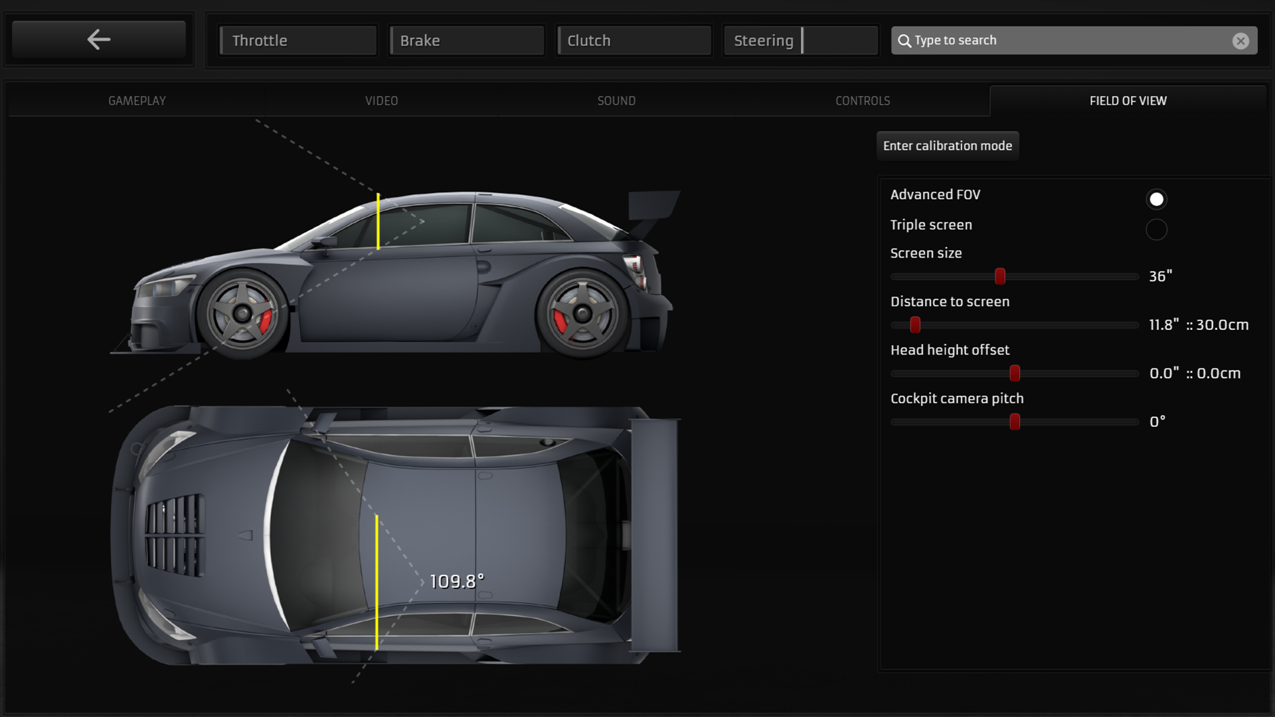Move the Head height offset slider

point(1014,373)
